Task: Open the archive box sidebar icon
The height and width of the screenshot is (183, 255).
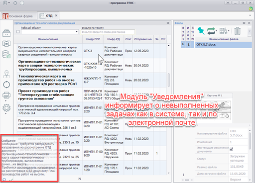Action: (x=6, y=33)
